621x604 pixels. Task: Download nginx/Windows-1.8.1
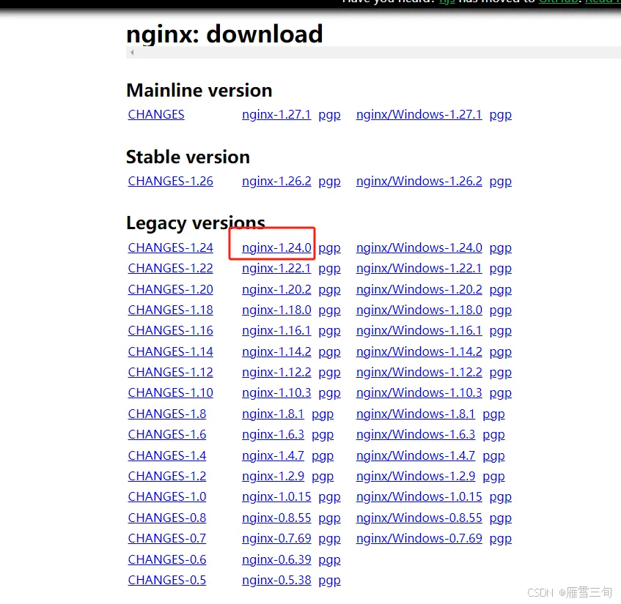click(416, 414)
